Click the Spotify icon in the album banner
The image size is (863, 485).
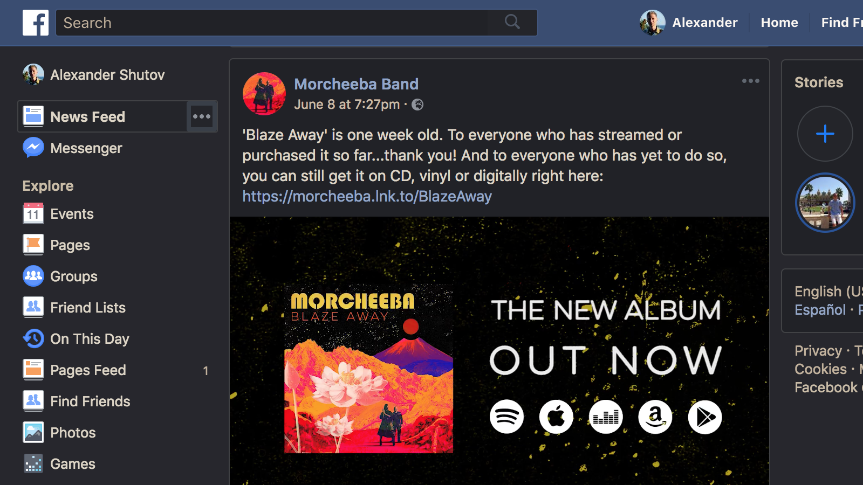(x=506, y=417)
